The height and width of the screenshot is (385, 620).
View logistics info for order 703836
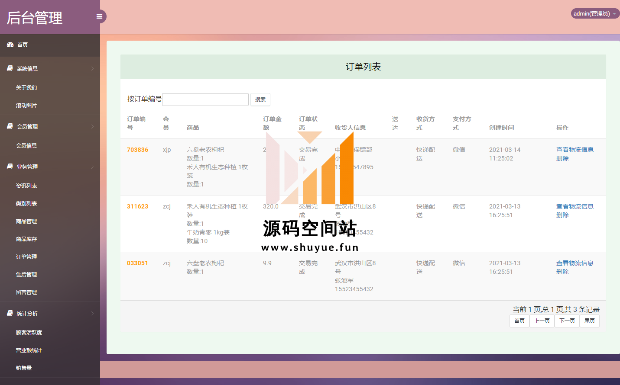click(x=575, y=150)
